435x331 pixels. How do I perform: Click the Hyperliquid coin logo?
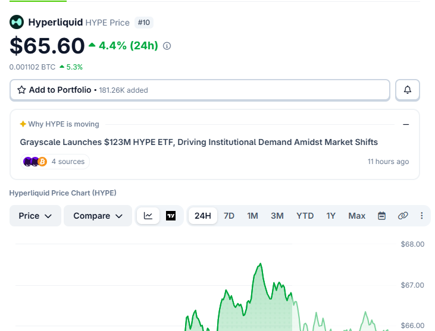17,22
